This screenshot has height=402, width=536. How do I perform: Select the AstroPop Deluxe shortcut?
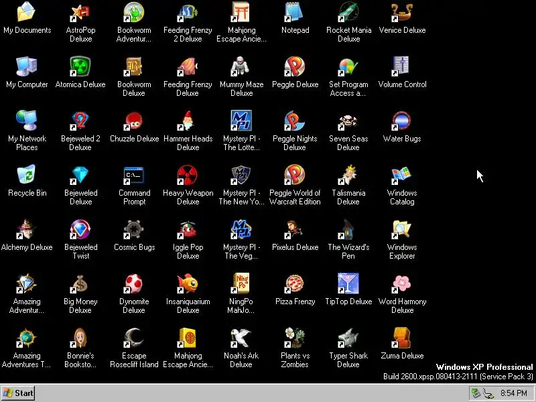click(80, 11)
